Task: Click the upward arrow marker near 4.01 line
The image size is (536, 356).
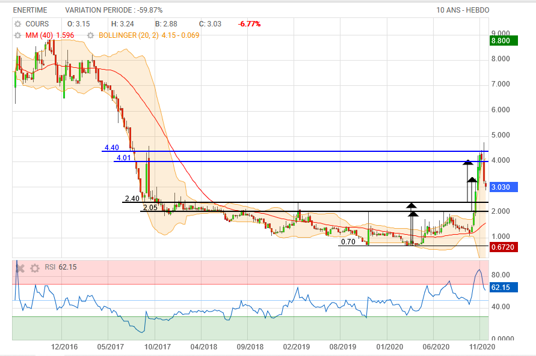Action: tap(467, 161)
